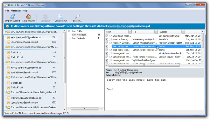
Task: Collapse the C:\Documents...\AppD... folder node
Action: [x=6, y=62]
